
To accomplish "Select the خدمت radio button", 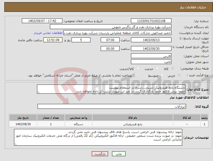I will (157, 68).
